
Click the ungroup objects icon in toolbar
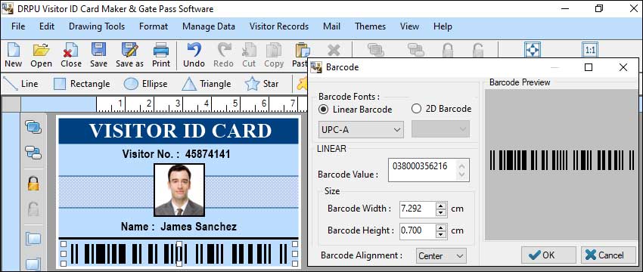click(416, 50)
